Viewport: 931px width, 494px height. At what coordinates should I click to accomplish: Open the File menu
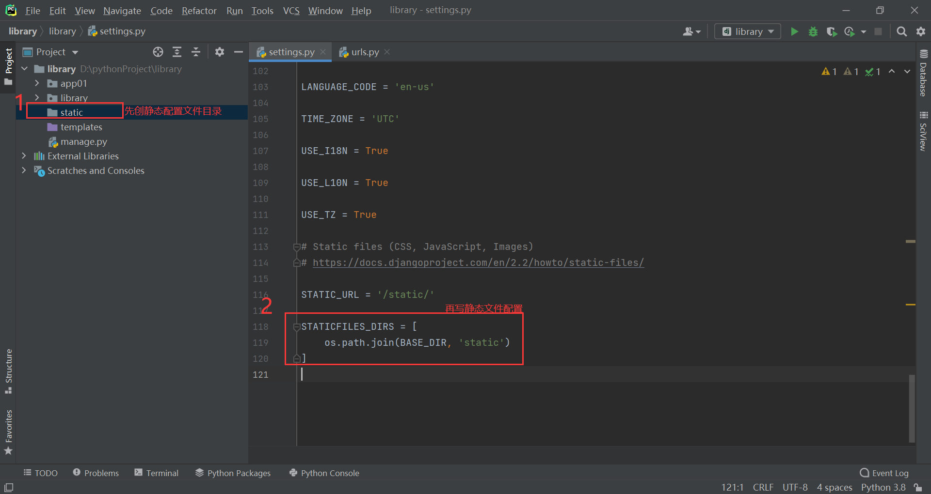(32, 10)
